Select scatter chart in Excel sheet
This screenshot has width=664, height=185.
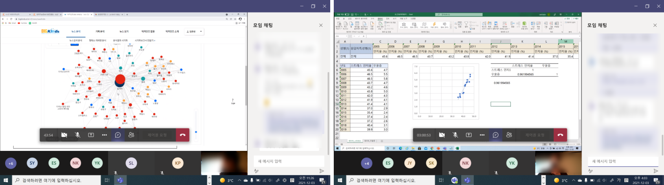pos(446,91)
